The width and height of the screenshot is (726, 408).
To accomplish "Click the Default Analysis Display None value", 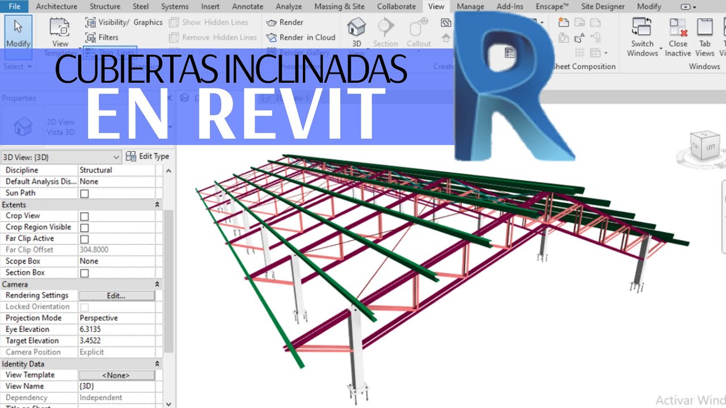I will [116, 181].
